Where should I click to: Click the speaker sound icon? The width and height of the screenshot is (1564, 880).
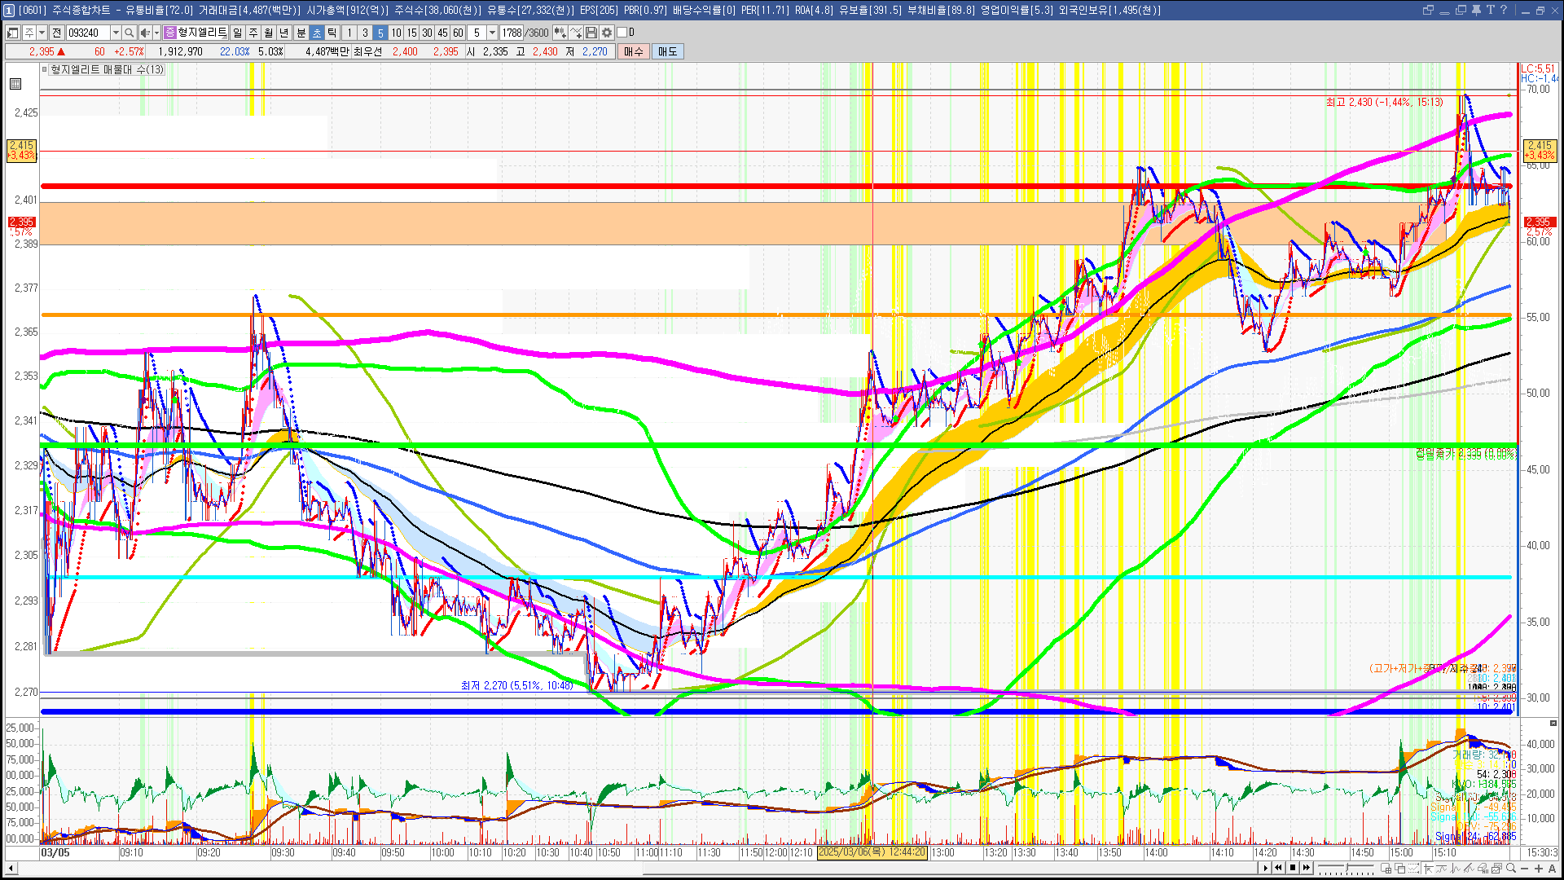pyautogui.click(x=144, y=33)
